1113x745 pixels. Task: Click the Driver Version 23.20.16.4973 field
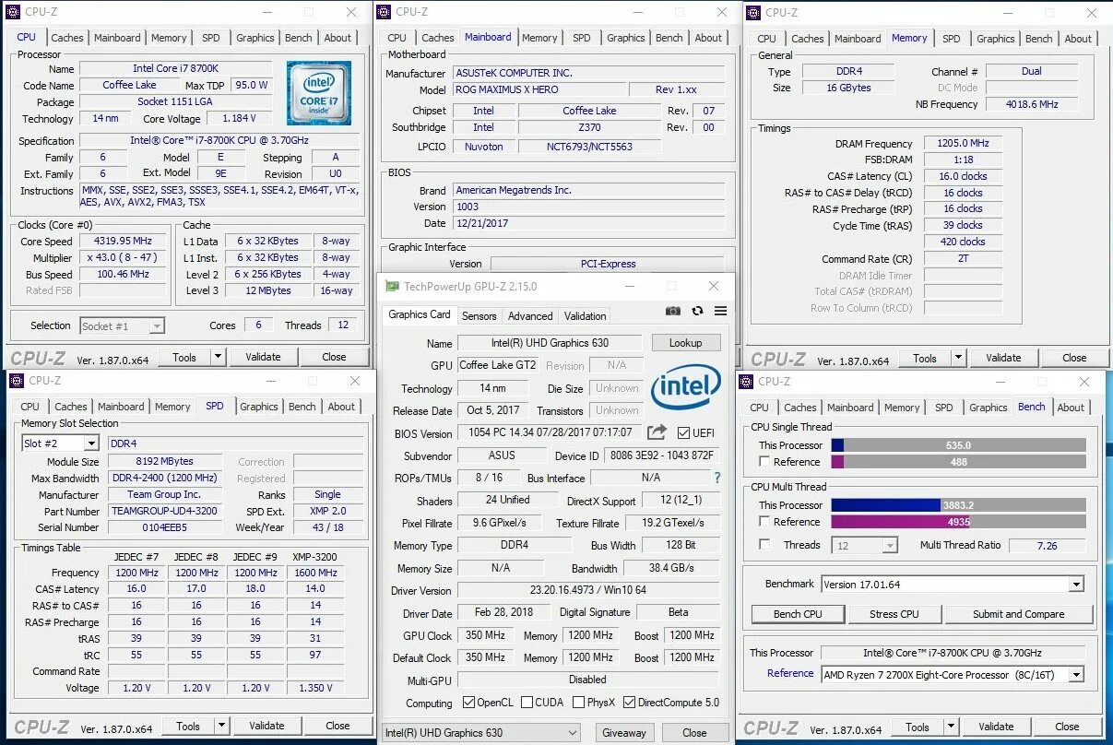coord(587,590)
